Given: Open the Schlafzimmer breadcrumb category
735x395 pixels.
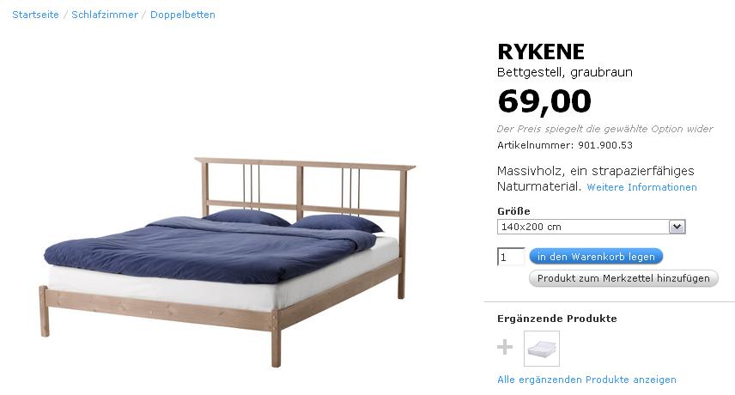Looking at the screenshot, I should 105,15.
